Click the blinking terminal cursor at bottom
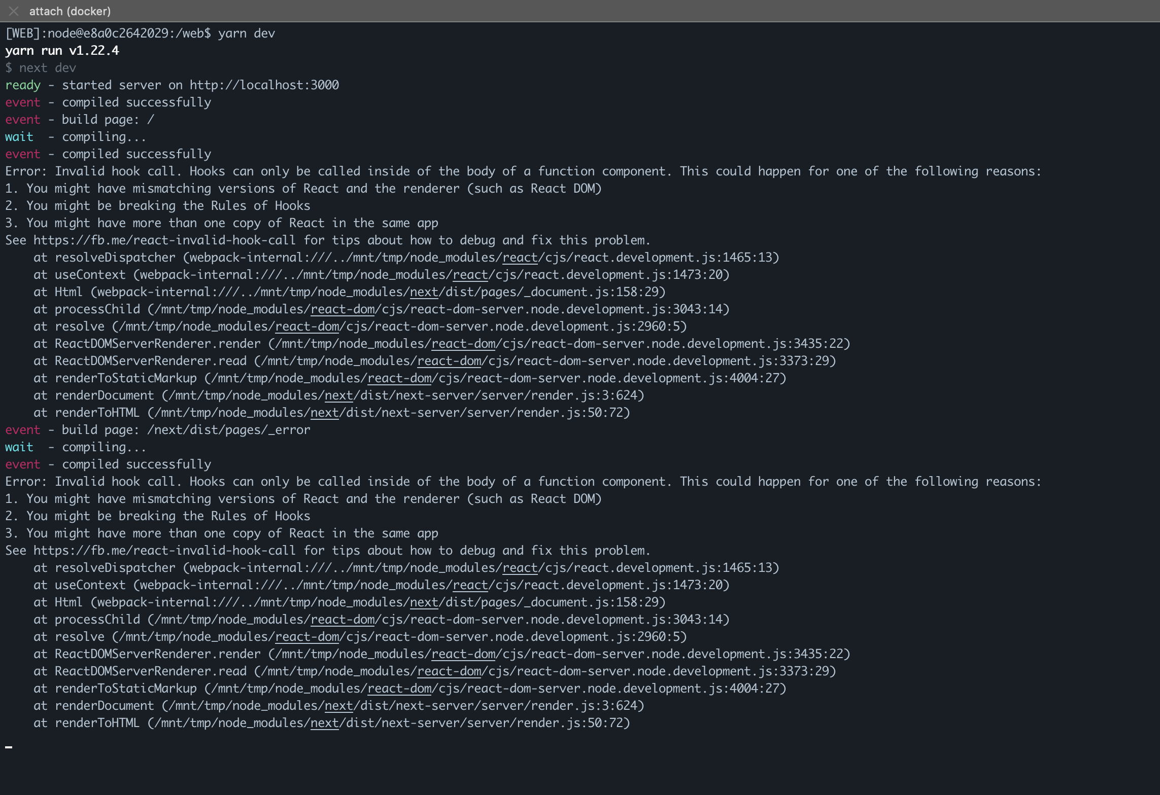1160x795 pixels. pos(8,746)
